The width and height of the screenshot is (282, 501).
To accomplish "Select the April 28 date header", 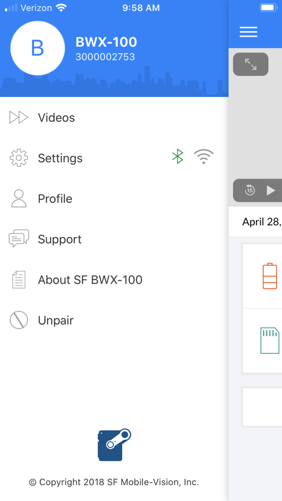I will pyautogui.click(x=261, y=222).
